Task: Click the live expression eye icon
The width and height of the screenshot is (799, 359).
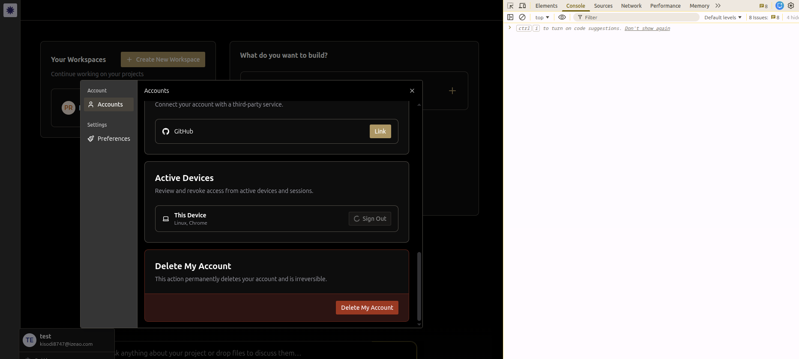Action: tap(562, 17)
